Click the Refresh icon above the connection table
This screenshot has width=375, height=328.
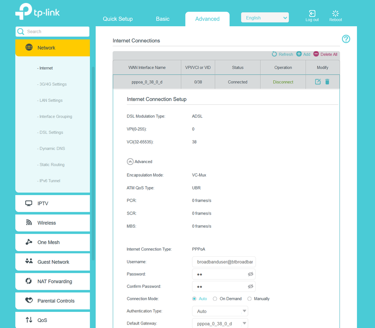click(274, 54)
